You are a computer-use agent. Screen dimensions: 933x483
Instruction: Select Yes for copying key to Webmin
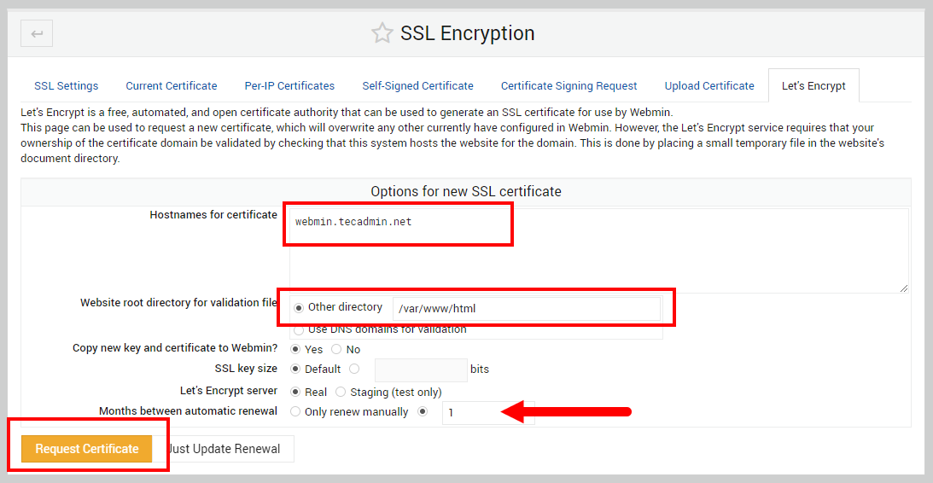pos(296,349)
